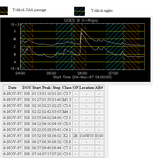Viewport: 155px width, 168px height.
Task: Select the M4.1 flare class cell
Action: [x=67, y=112]
